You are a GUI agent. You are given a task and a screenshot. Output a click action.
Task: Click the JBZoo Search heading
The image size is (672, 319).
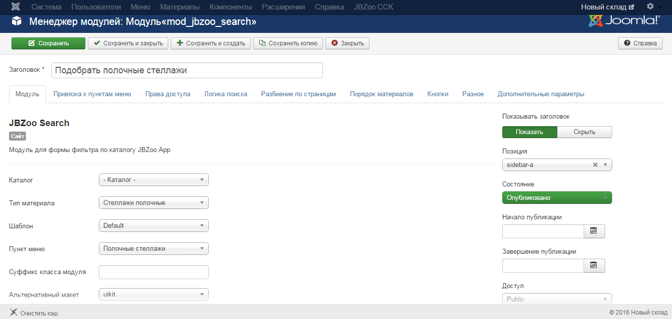coord(39,123)
